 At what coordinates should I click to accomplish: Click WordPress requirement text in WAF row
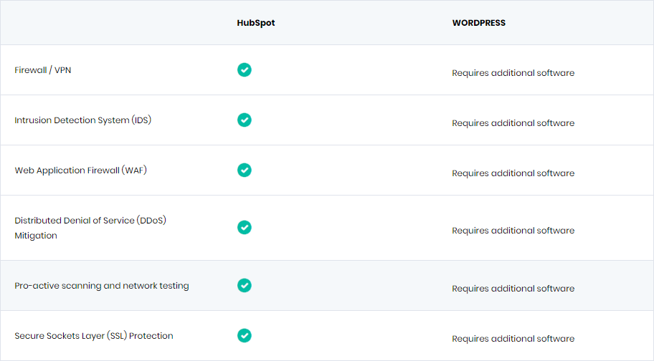(x=513, y=173)
